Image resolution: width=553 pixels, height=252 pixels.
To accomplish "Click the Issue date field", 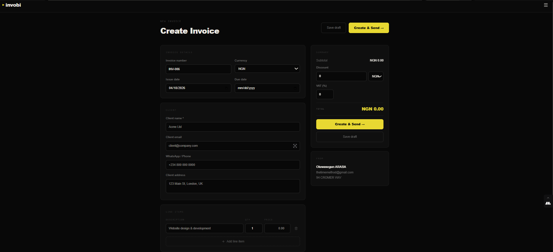I will [198, 88].
